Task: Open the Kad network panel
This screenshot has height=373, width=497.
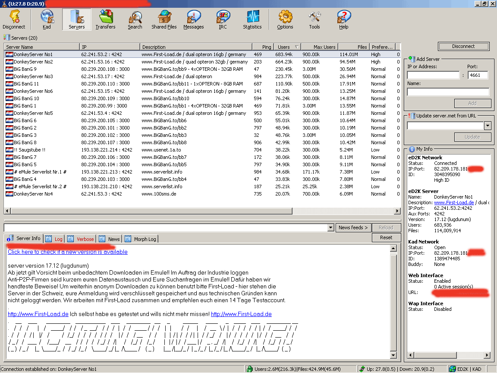Action: pos(47,20)
